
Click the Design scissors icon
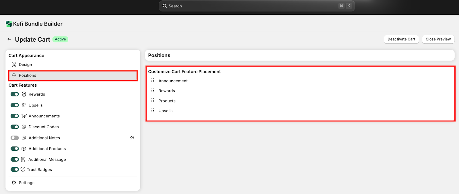pos(14,65)
